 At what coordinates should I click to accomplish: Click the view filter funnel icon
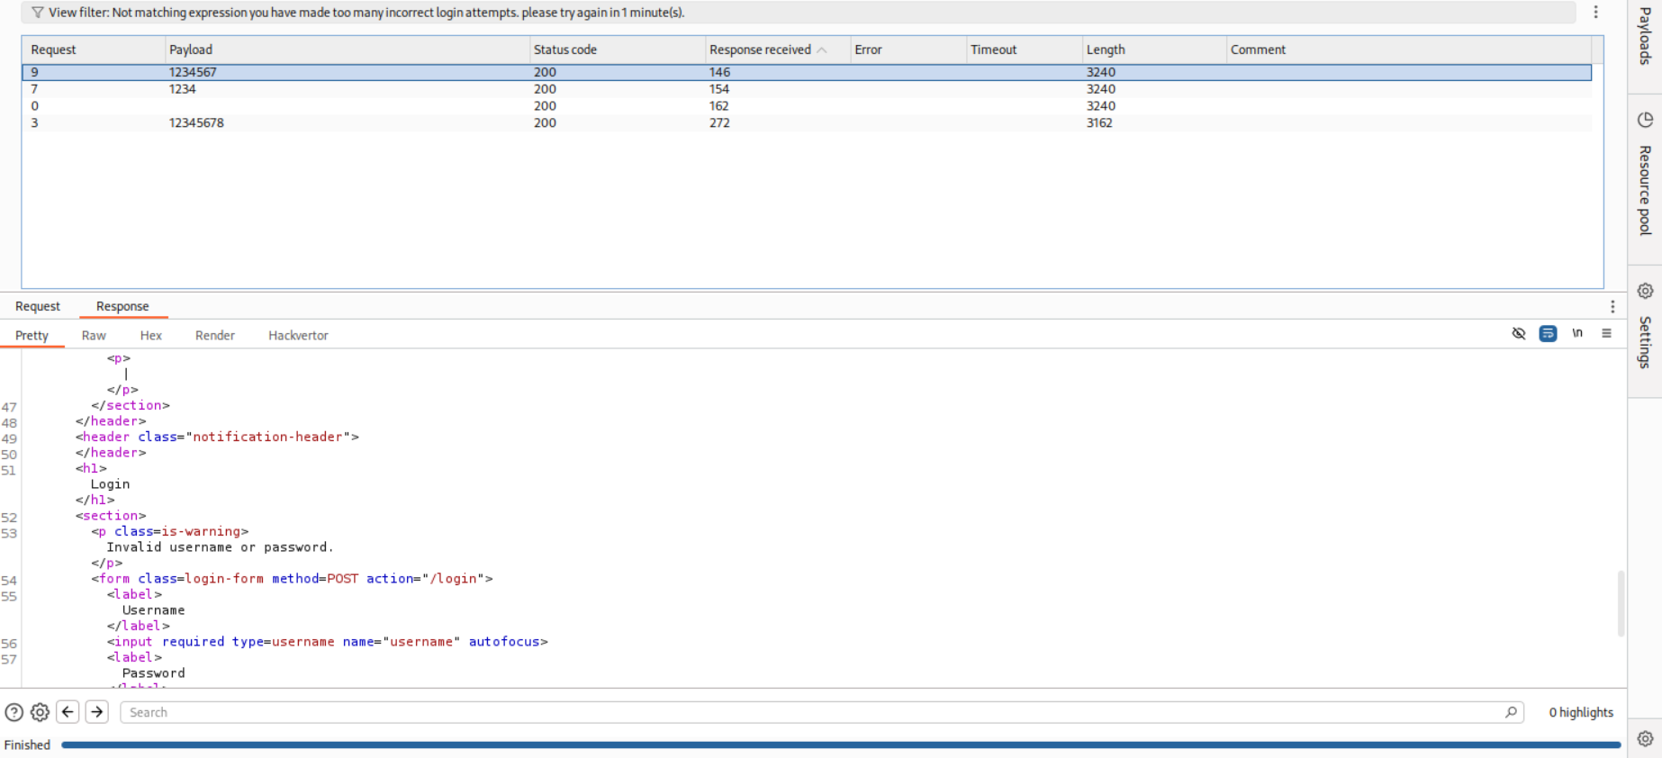pos(37,13)
